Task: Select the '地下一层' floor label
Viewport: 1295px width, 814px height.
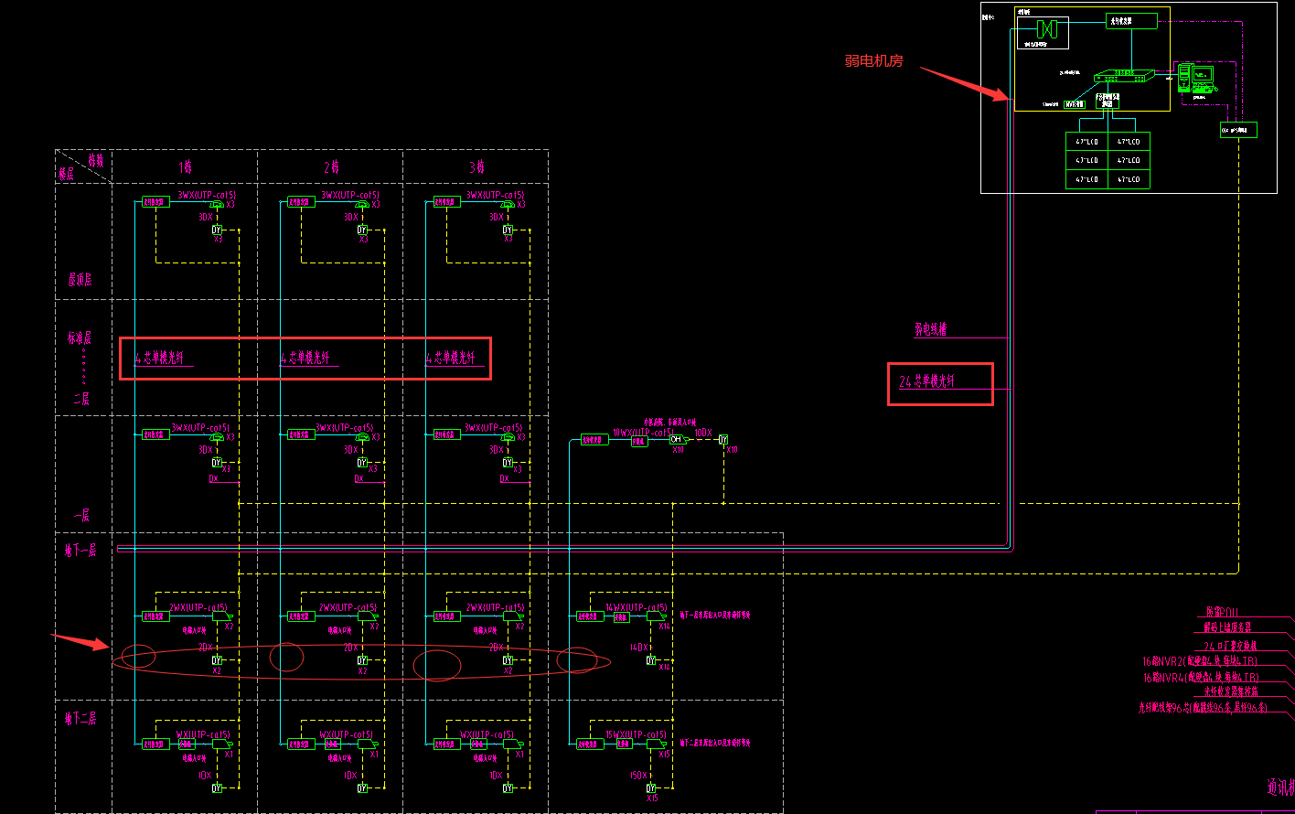Action: coord(81,549)
